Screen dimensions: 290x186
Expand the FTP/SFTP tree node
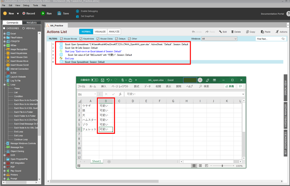(x=5, y=42)
